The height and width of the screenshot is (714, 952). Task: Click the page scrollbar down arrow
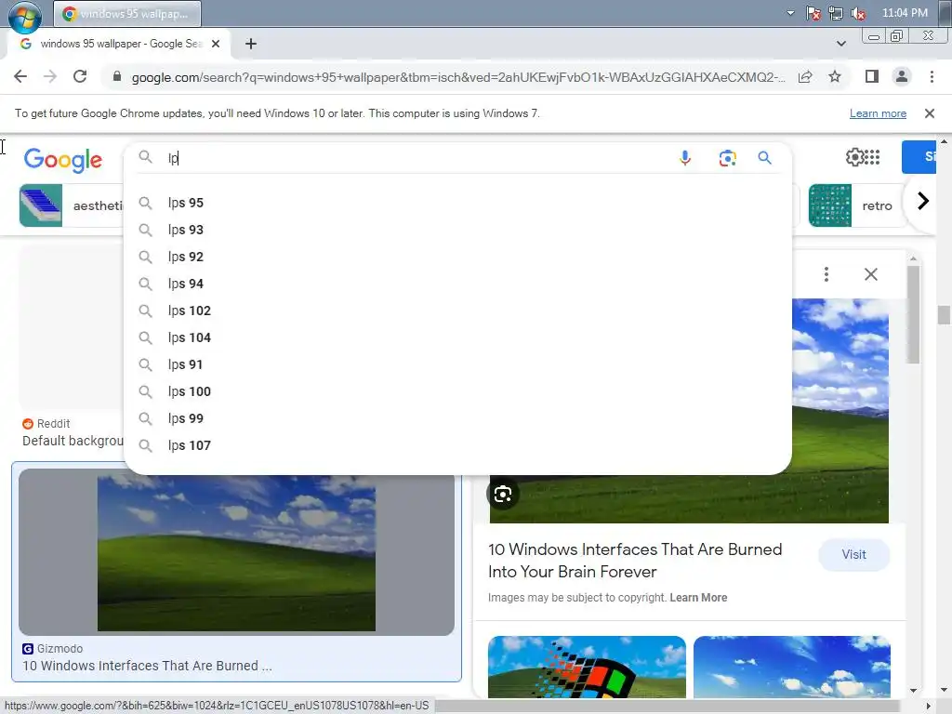coord(944,690)
